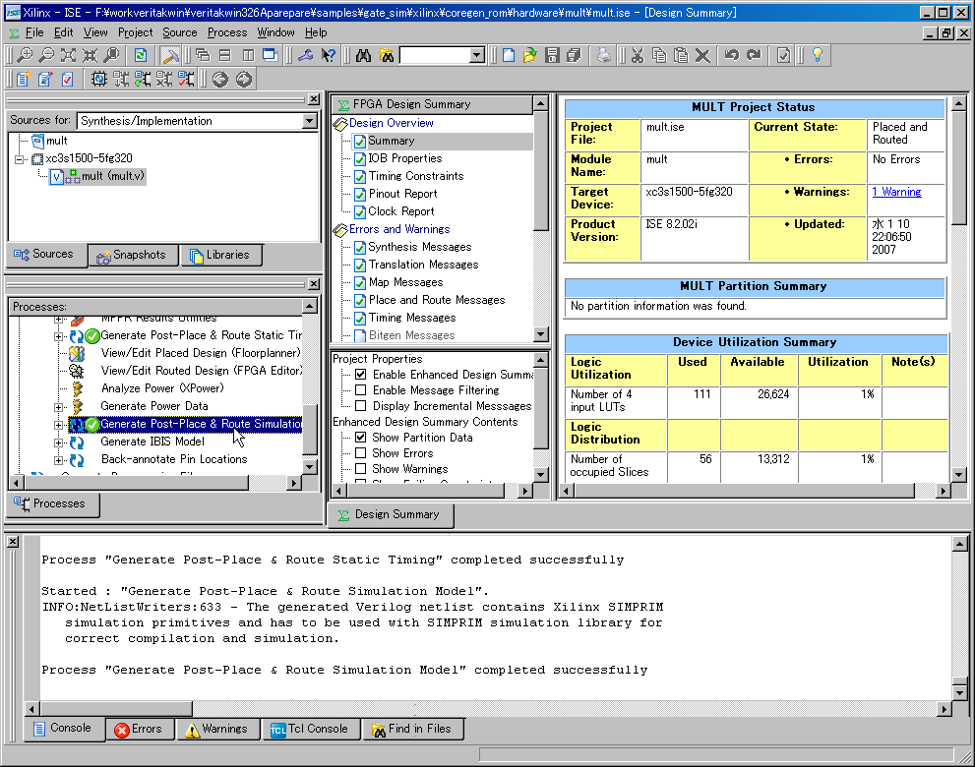The height and width of the screenshot is (767, 975).
Task: Click the Open folder toolbar icon
Action: 529,55
